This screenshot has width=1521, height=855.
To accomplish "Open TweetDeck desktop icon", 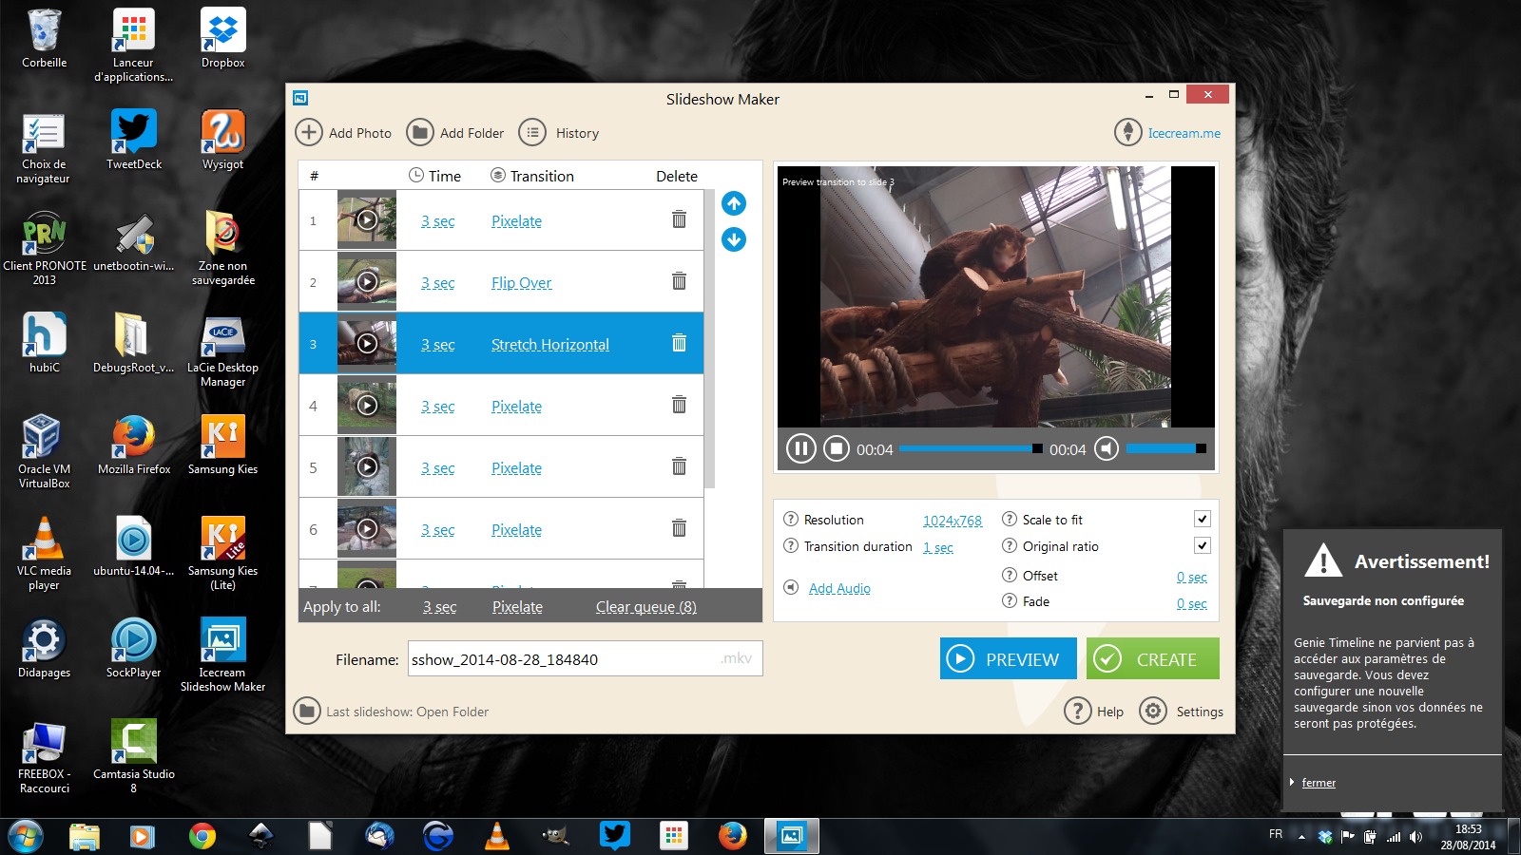I will pos(134,139).
